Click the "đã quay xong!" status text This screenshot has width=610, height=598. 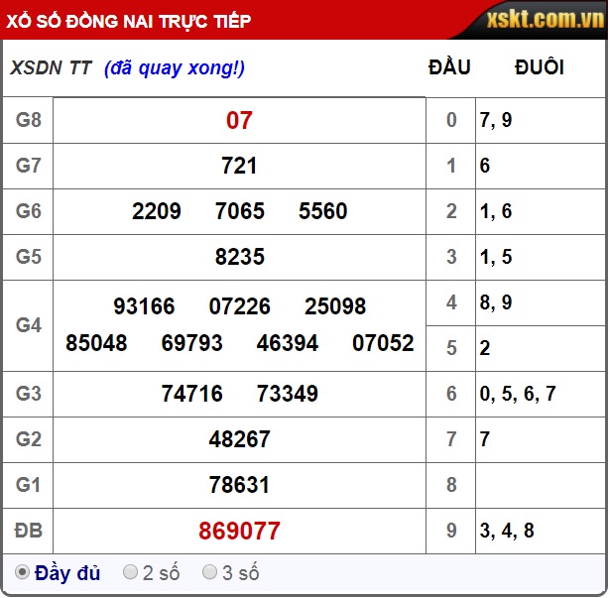pos(175,67)
